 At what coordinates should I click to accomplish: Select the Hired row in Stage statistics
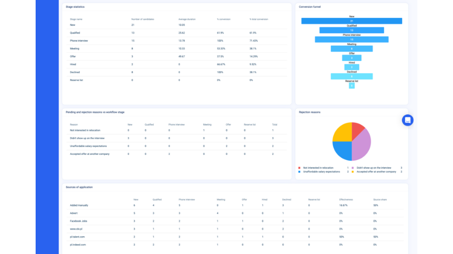point(73,65)
